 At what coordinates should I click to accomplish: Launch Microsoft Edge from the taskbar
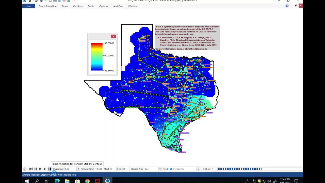click(x=57, y=181)
